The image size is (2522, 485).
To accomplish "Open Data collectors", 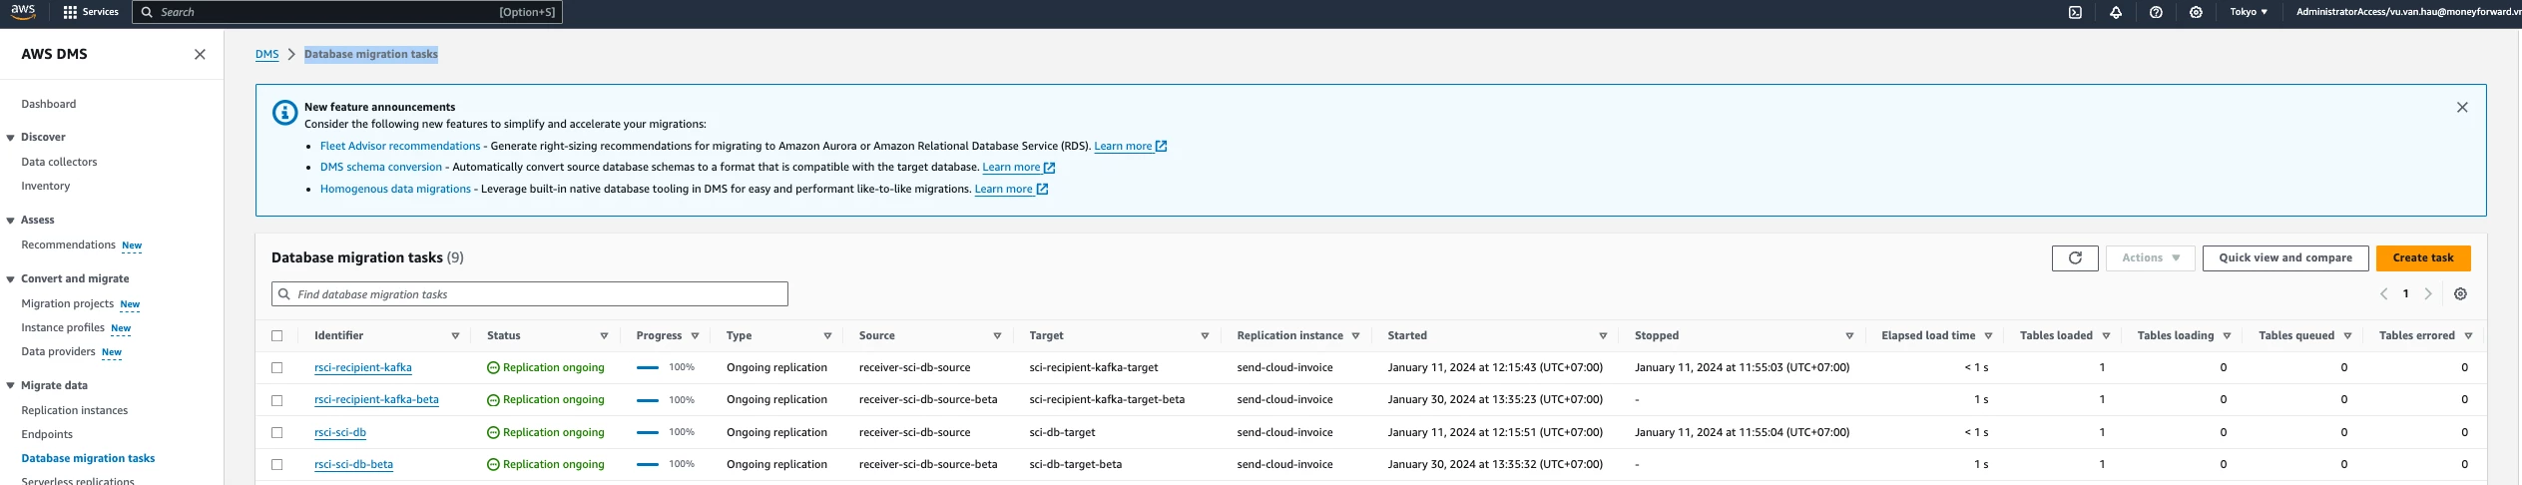I will [x=59, y=162].
